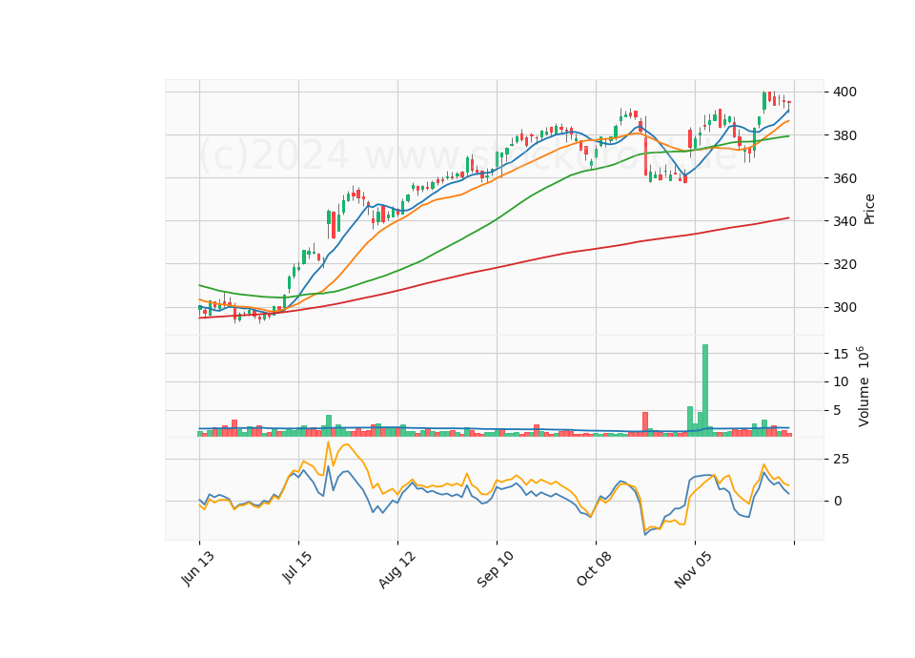Click the 'Sep 10' date axis label
Screen dimensions: 915x658
[x=496, y=569]
